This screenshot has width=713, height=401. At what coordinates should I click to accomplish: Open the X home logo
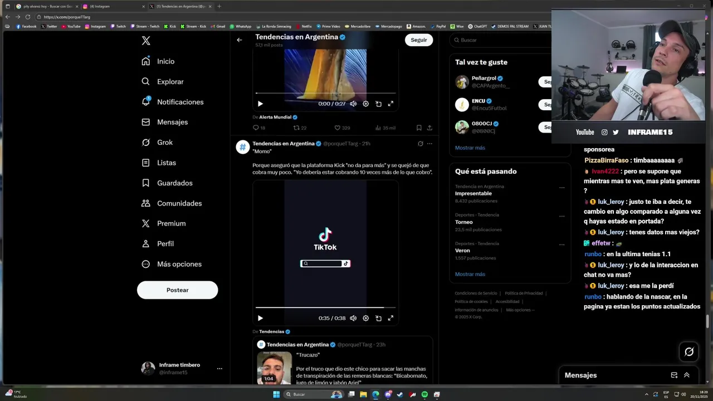[x=146, y=41]
